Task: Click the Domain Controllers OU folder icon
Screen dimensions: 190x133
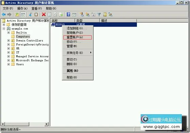Action: tap(13, 40)
